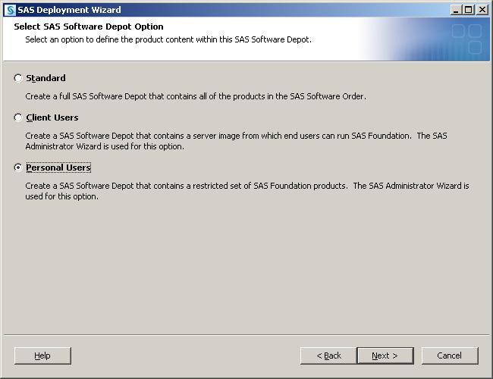Close the SAS Deployment Wizard window
493x379 pixels.
[482, 10]
